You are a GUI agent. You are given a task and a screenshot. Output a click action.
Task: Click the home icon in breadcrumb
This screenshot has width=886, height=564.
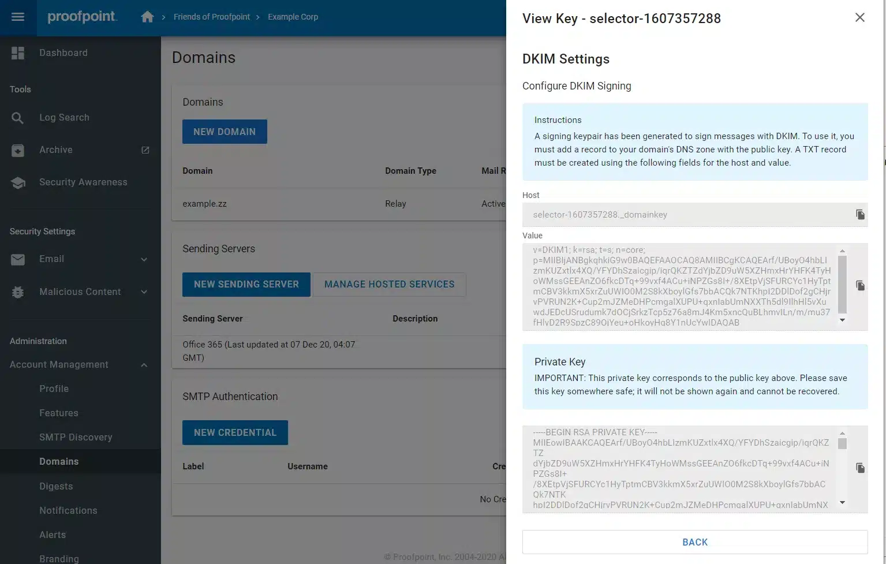(147, 17)
